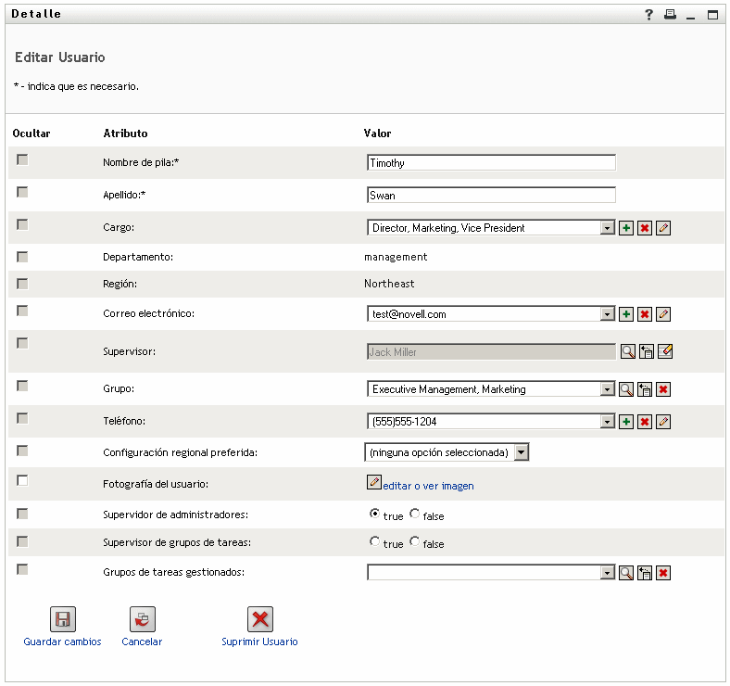Click the editar o ver imagen link
730x686 pixels.
click(428, 486)
